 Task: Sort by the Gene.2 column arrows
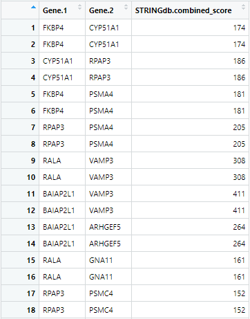point(126,7)
